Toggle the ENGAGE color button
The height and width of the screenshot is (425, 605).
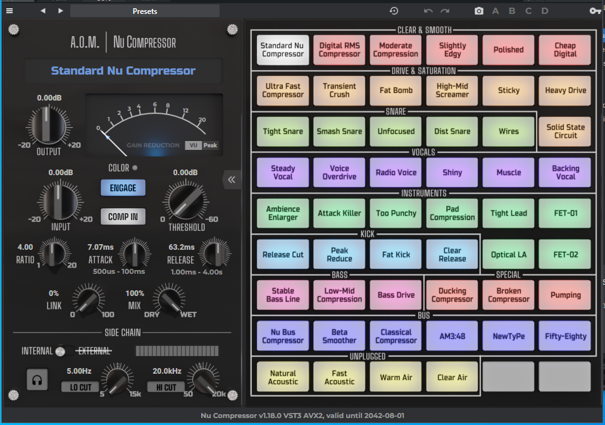(123, 188)
